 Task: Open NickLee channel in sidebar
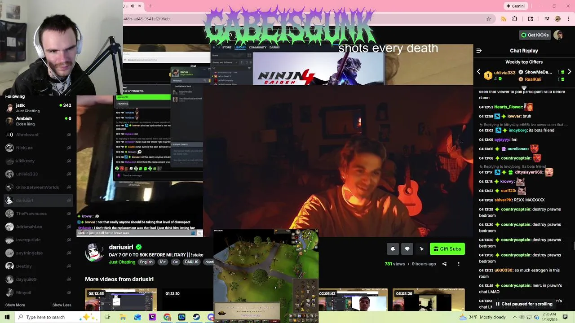click(x=38, y=148)
